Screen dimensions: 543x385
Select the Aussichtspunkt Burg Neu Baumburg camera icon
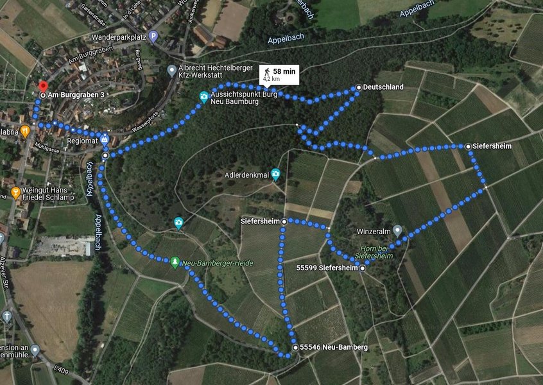point(204,98)
